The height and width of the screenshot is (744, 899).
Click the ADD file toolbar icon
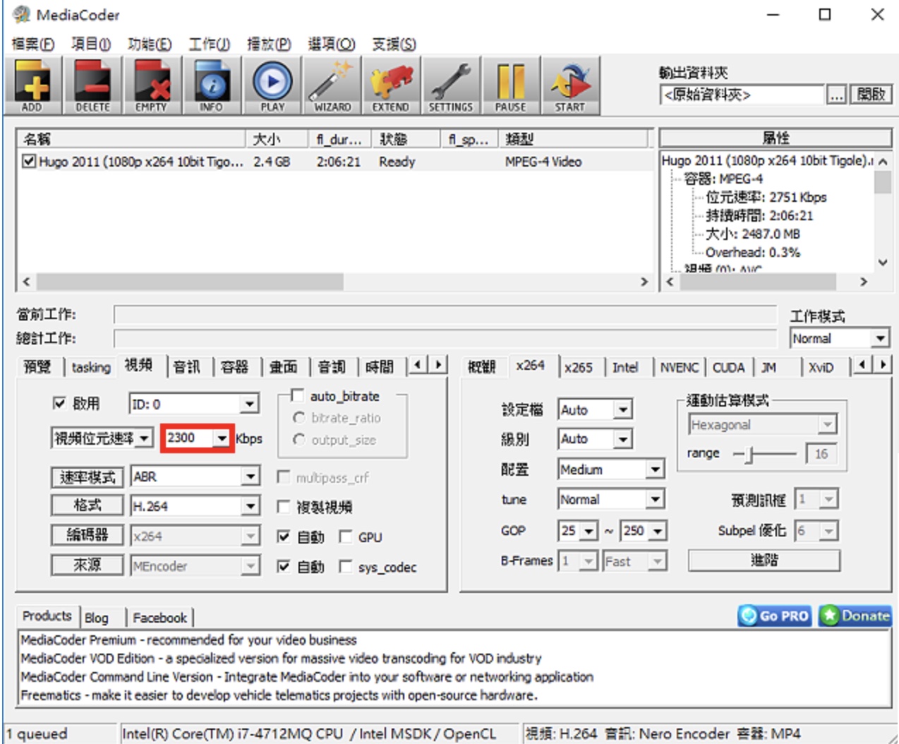coord(32,85)
